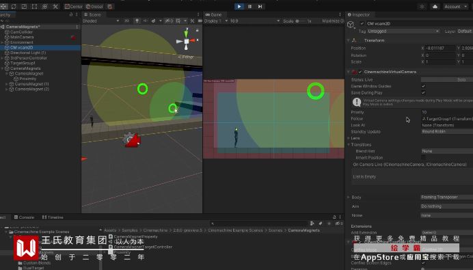Image resolution: width=473 pixels, height=270 pixels.
Task: Open the Collab sun icon
Action: tap(422, 6)
